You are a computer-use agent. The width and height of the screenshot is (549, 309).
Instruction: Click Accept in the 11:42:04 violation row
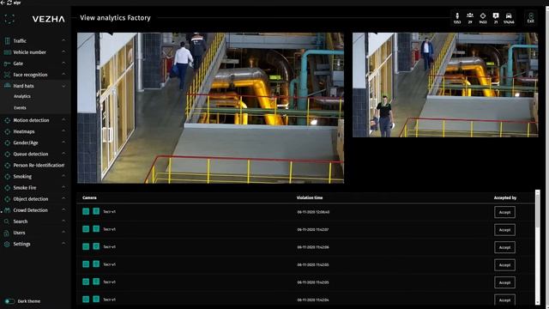(x=504, y=300)
